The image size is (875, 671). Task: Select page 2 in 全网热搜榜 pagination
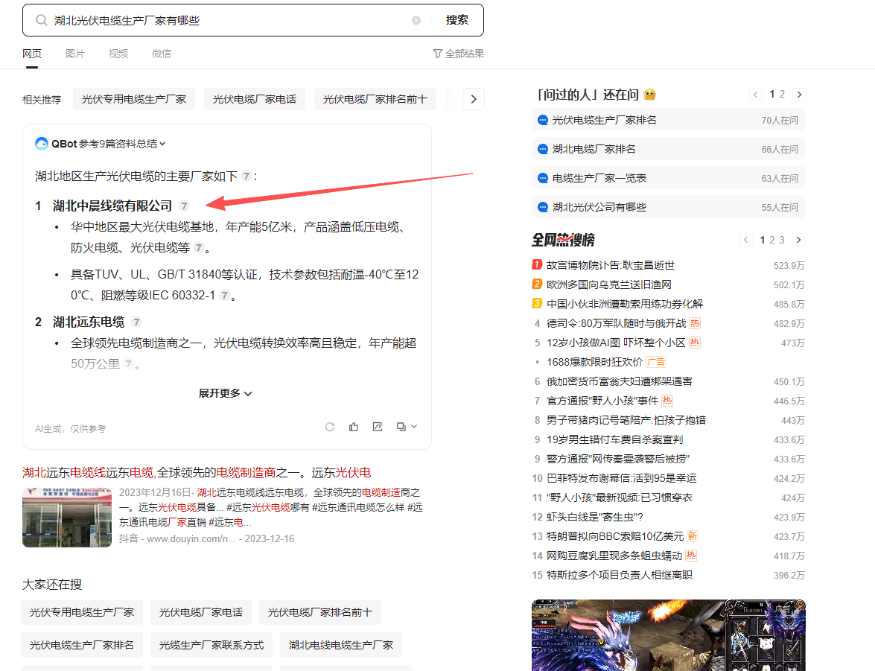tap(772, 240)
